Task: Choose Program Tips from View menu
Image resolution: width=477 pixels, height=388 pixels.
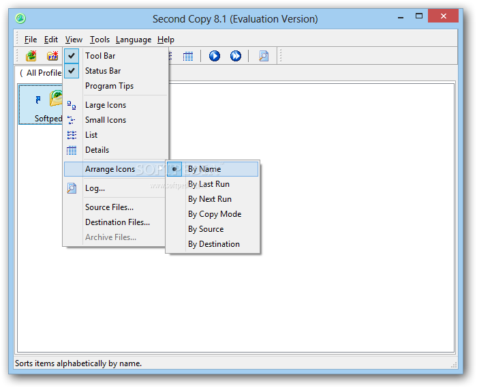Action: [x=116, y=86]
